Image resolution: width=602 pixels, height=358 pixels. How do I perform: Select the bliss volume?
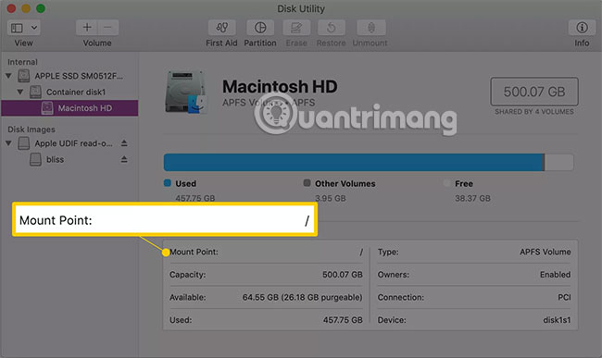click(x=55, y=159)
